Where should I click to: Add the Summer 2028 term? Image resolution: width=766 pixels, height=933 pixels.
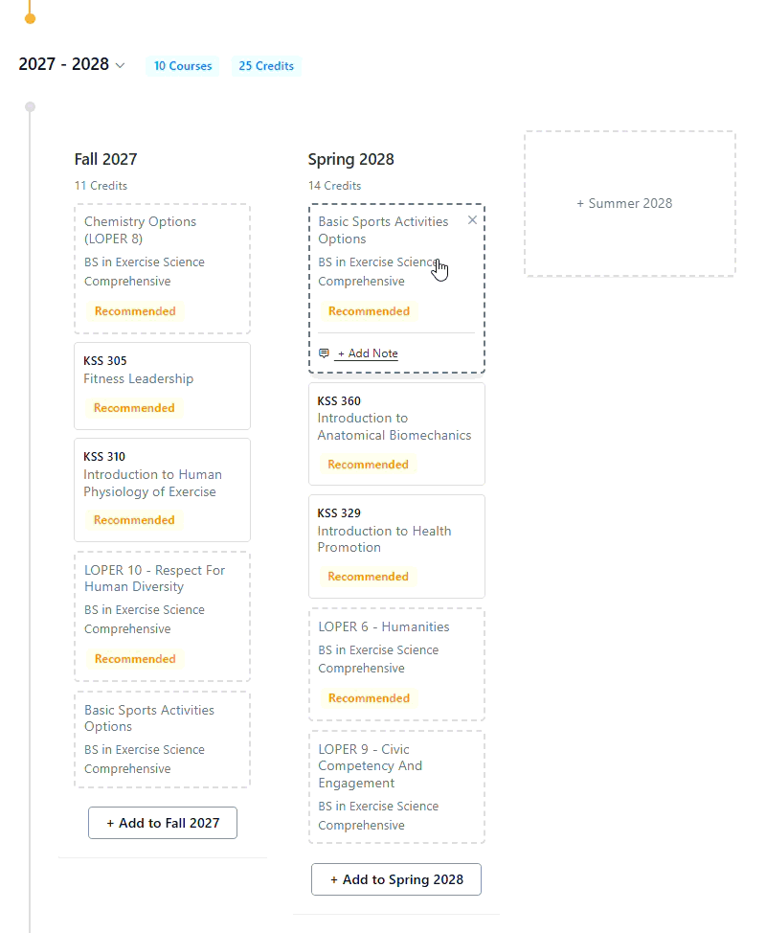[x=630, y=203]
